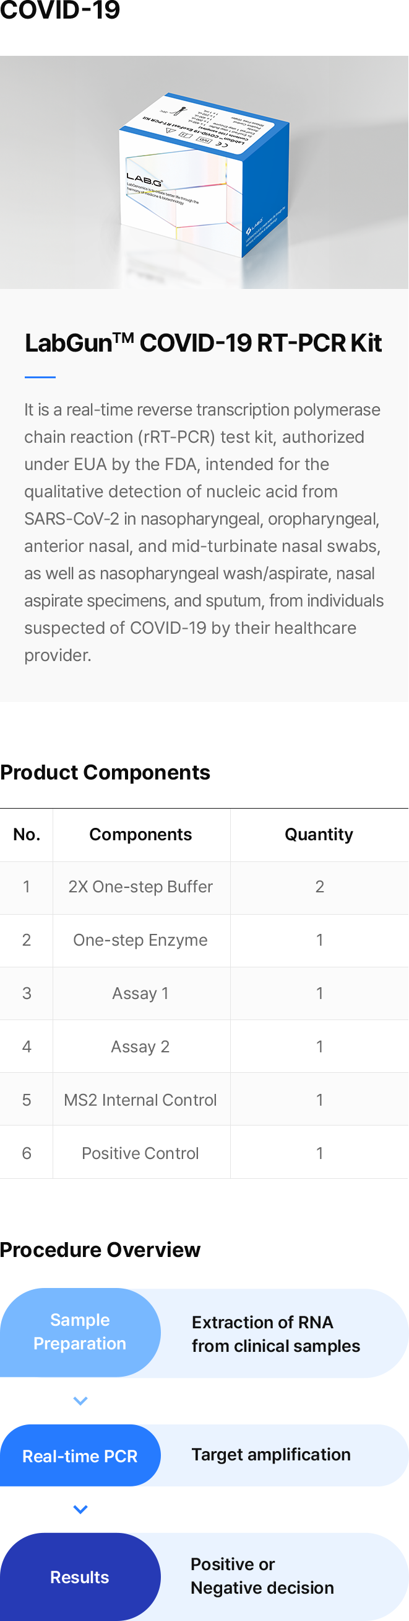
Task: Click the chevron below Sample Preparation
Action: (x=80, y=1401)
